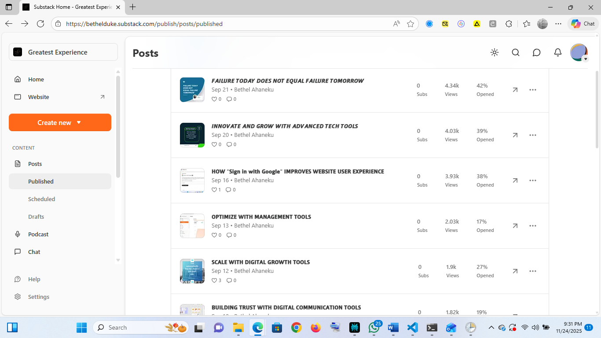
Task: Select the Podcast microphone icon in sidebar
Action: pos(17,234)
